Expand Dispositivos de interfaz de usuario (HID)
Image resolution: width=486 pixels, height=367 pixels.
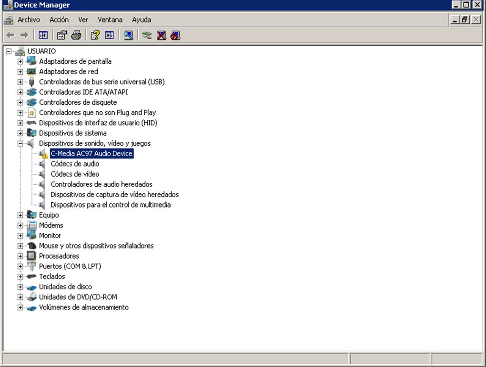point(20,123)
